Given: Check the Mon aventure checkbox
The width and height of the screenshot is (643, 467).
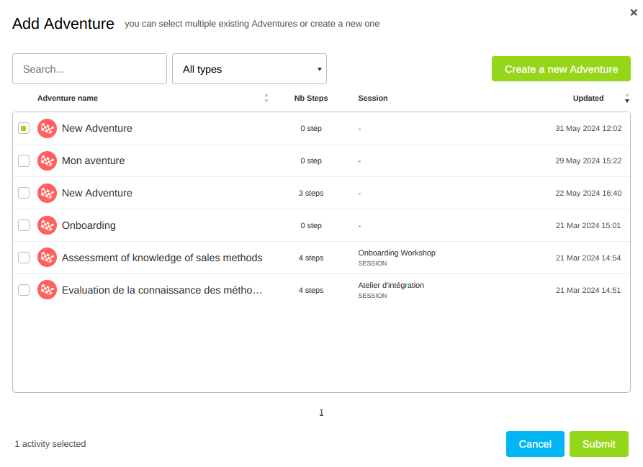Looking at the screenshot, I should [x=24, y=160].
